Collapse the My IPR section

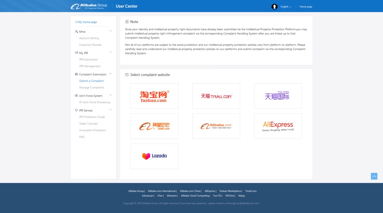(x=110, y=52)
